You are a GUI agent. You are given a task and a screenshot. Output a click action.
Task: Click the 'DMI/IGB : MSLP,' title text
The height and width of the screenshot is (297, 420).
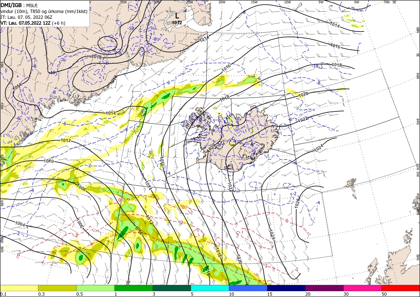pos(19,5)
